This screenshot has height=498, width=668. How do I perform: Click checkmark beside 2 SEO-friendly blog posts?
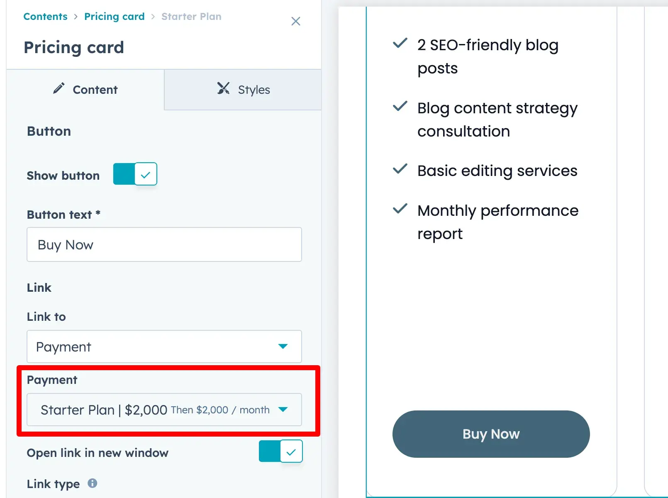[x=400, y=43]
